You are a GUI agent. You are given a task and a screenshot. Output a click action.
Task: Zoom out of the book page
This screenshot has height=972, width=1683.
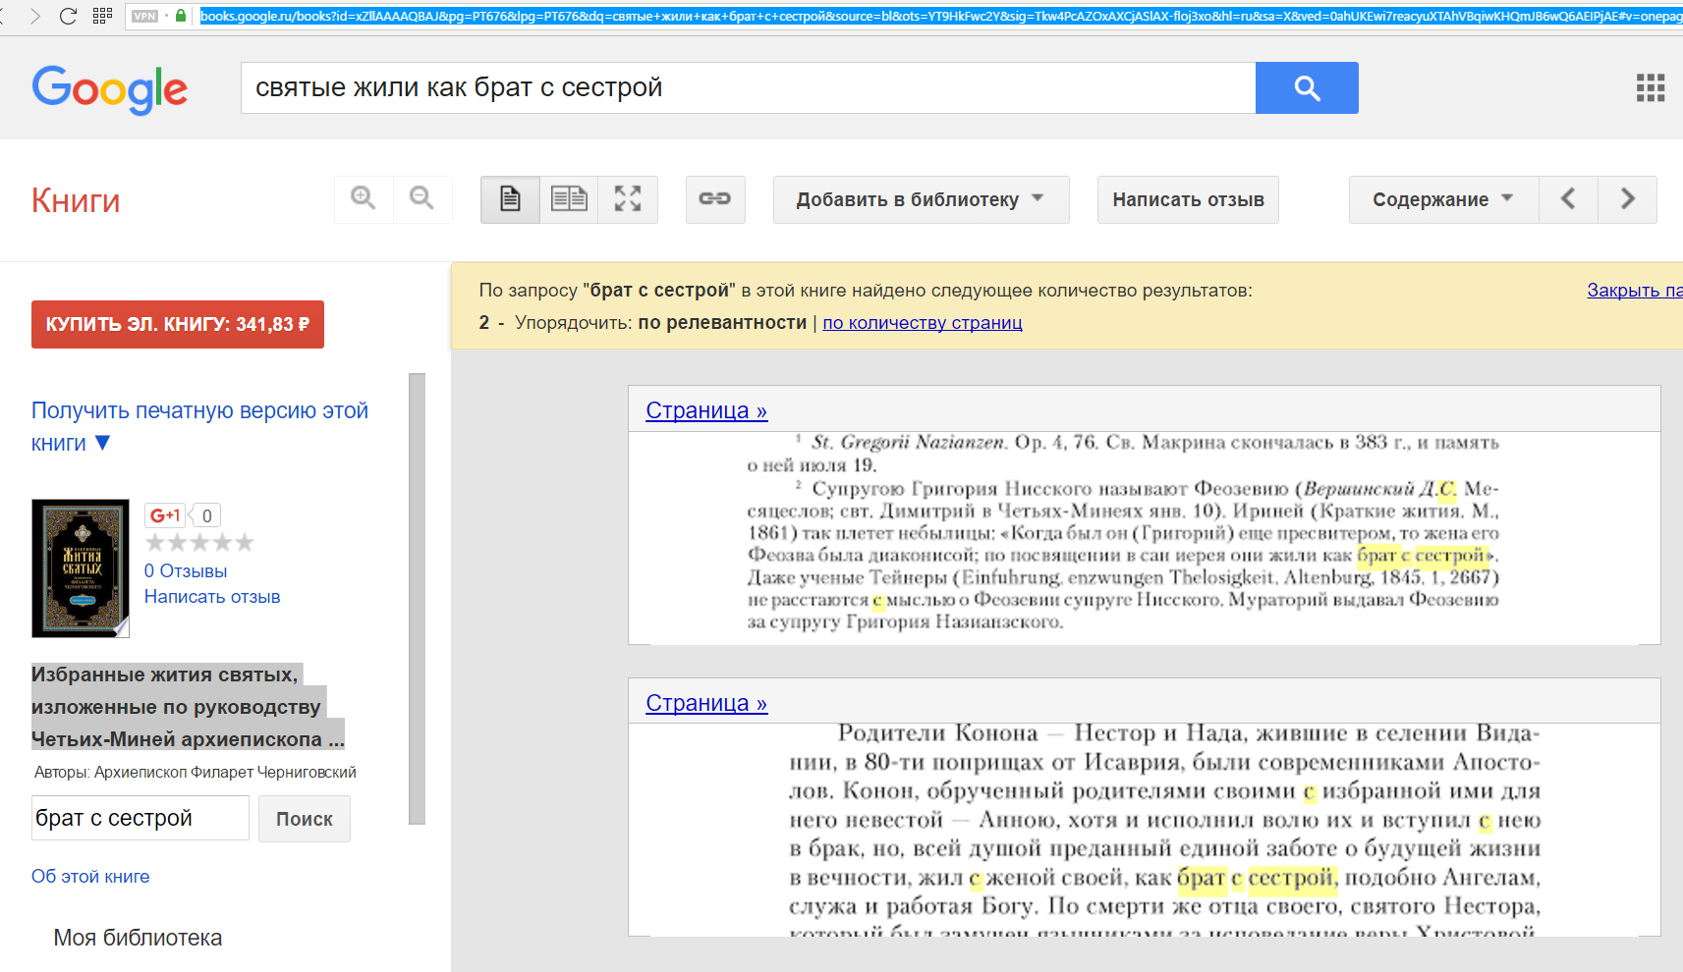pyautogui.click(x=422, y=199)
